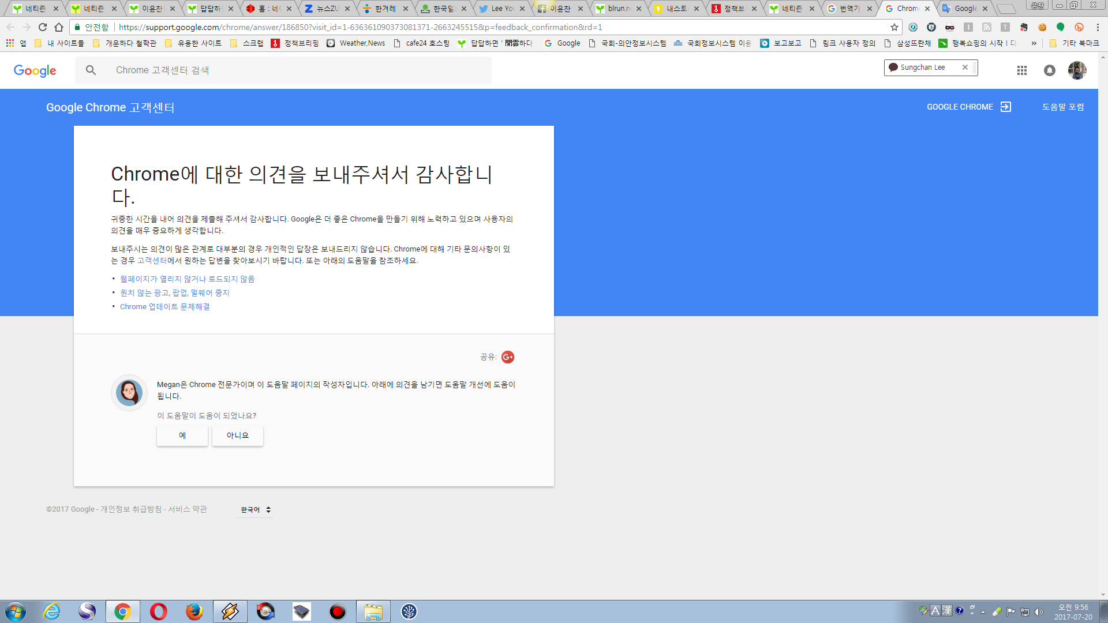Open Google notifications bell

click(x=1050, y=70)
